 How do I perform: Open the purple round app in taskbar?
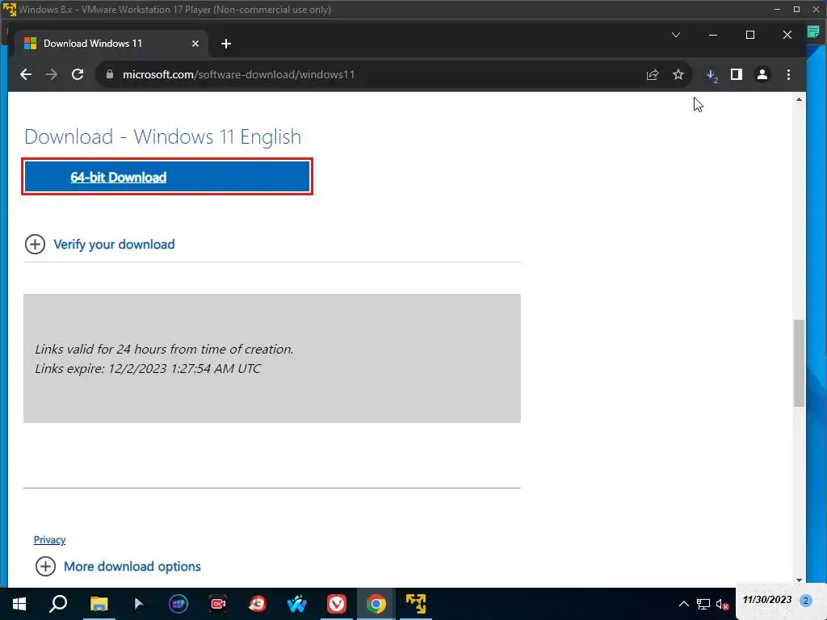click(x=178, y=604)
